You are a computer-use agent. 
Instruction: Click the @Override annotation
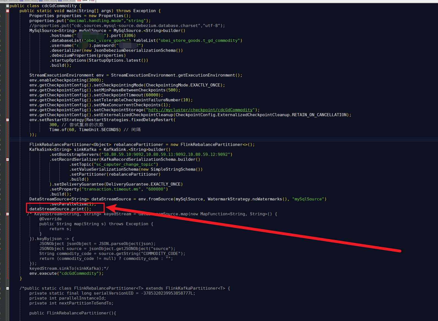coord(50,219)
